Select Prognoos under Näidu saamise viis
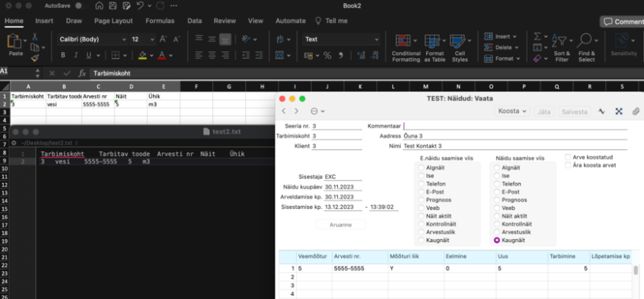The width and height of the screenshot is (644, 299). [x=497, y=200]
